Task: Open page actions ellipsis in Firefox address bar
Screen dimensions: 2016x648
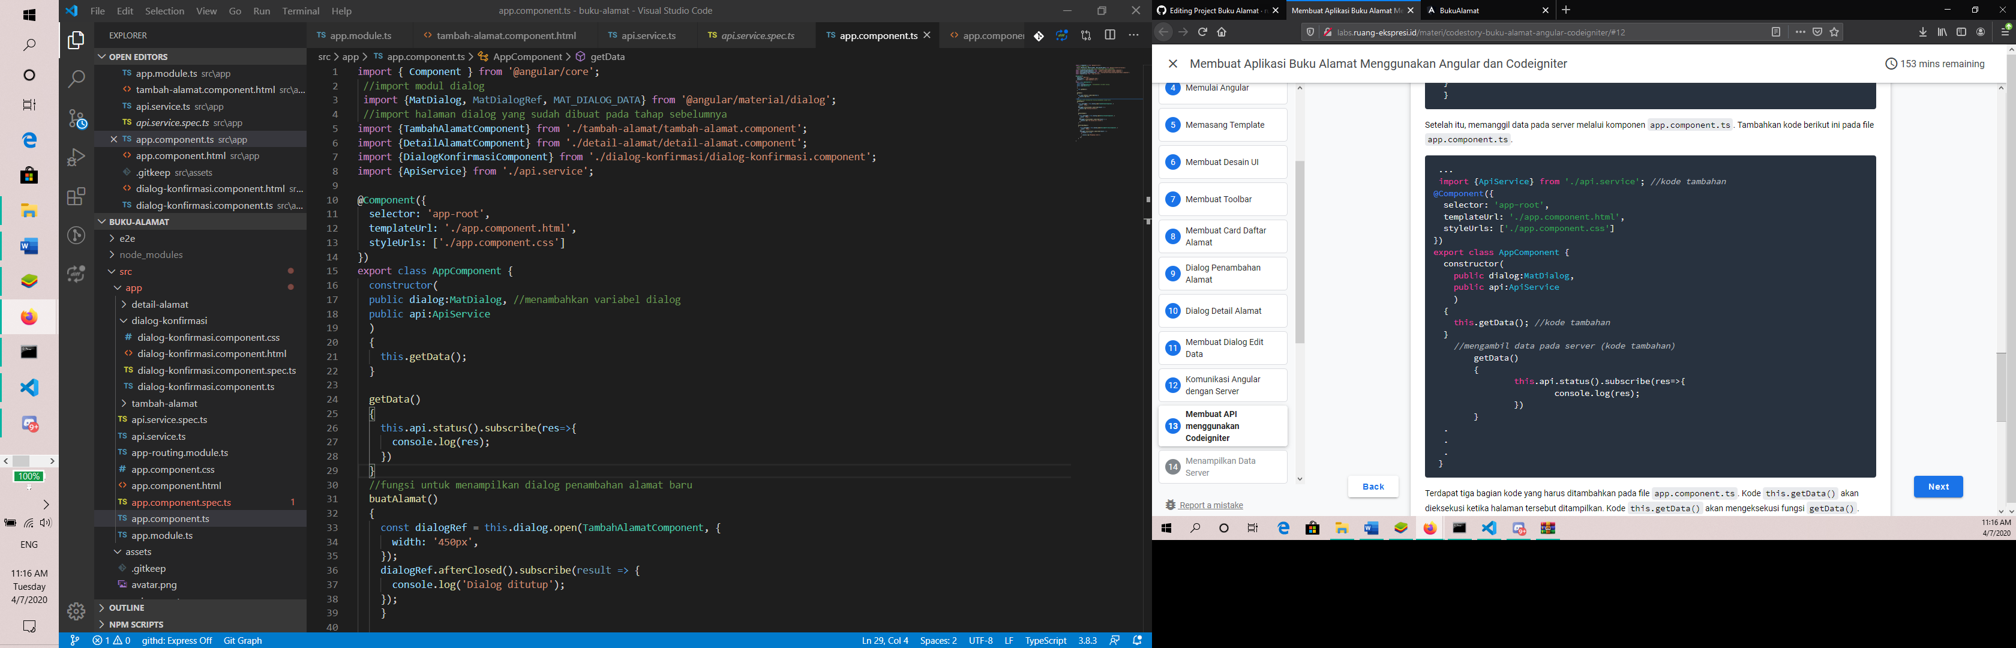Action: pyautogui.click(x=1800, y=32)
